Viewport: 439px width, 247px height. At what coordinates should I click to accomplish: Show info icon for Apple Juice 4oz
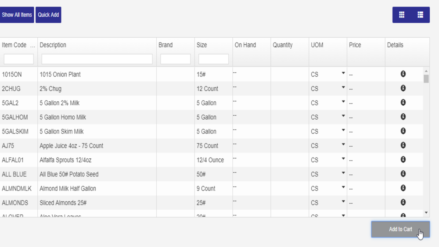403,145
